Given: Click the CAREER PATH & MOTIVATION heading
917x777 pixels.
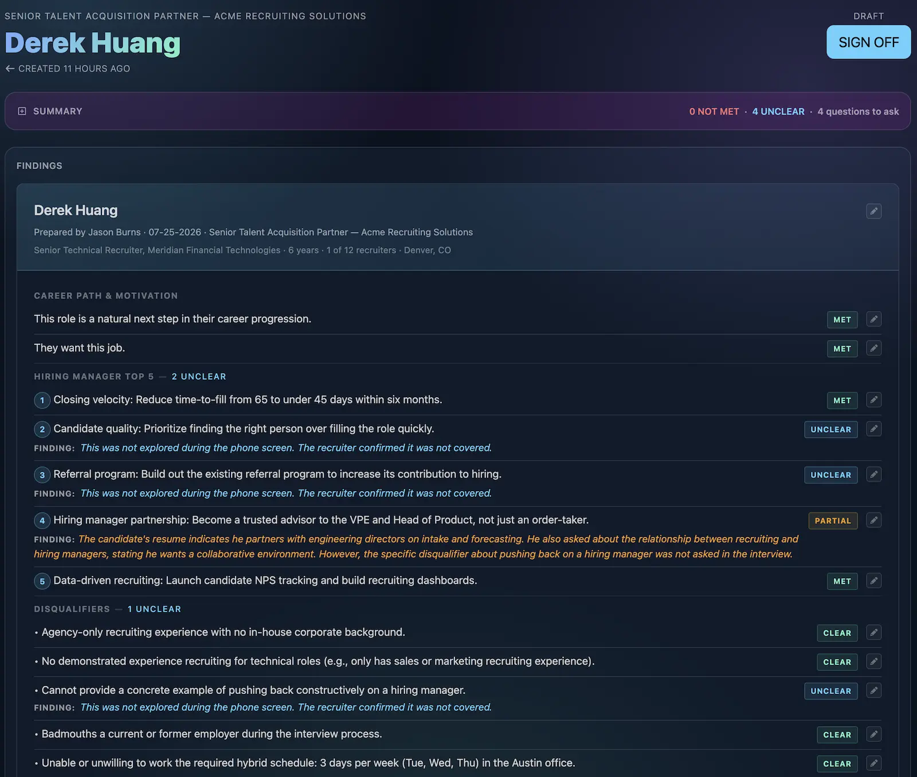Looking at the screenshot, I should (x=106, y=296).
